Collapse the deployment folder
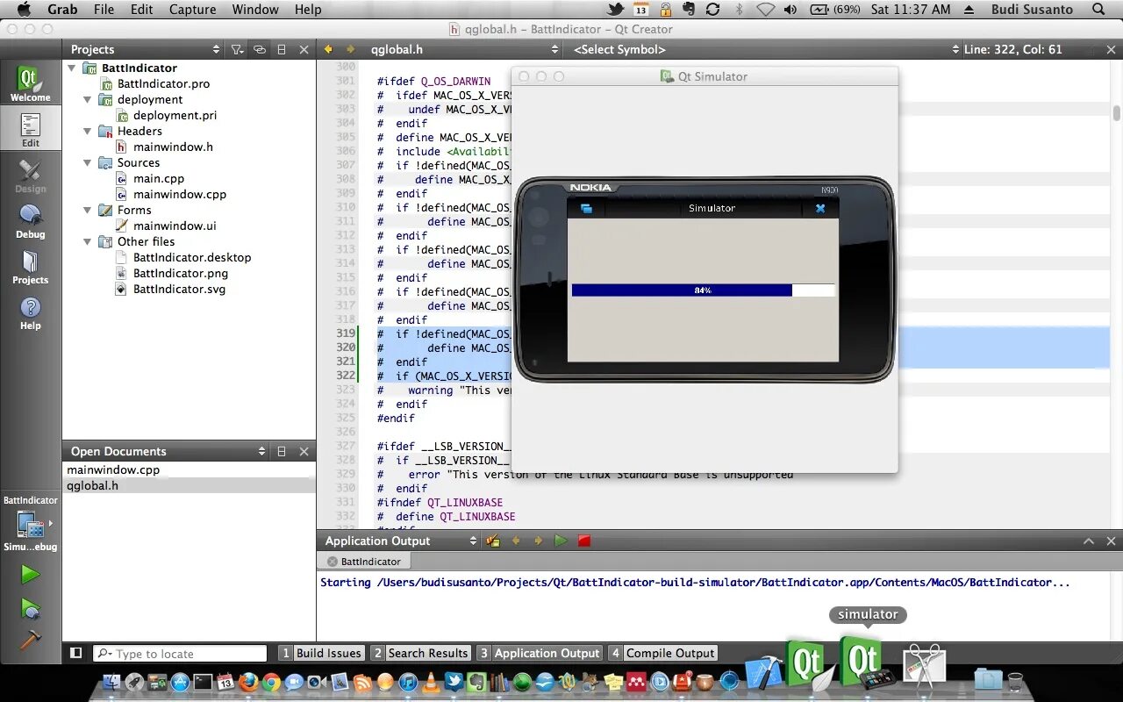The height and width of the screenshot is (702, 1123). tap(87, 99)
